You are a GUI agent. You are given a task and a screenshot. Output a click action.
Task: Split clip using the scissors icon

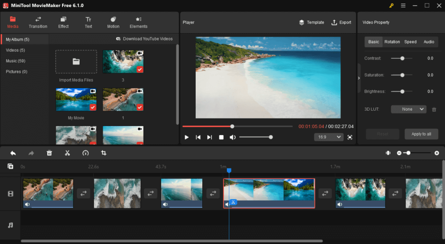click(x=67, y=153)
